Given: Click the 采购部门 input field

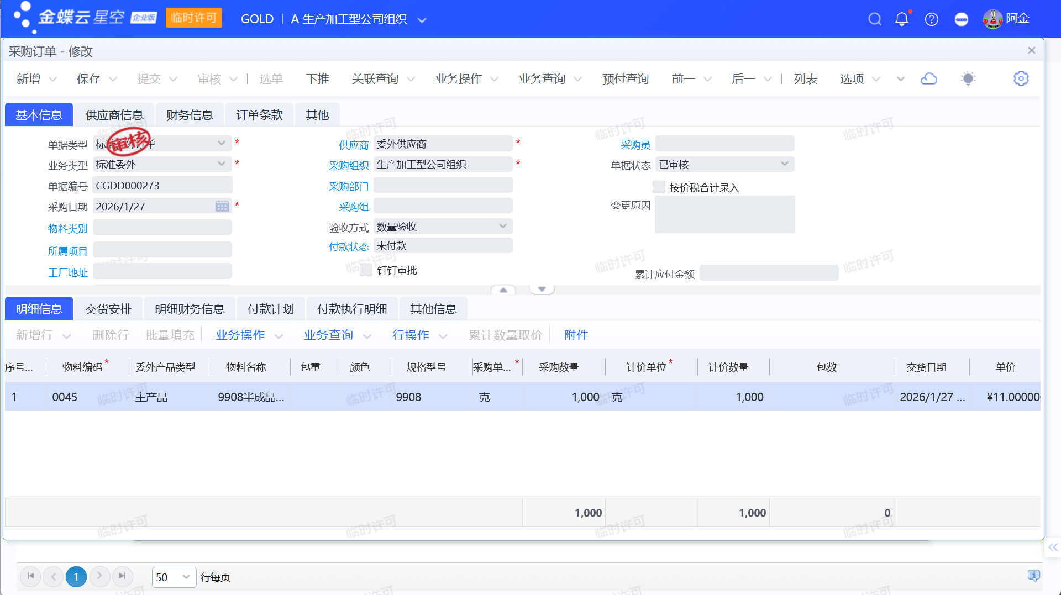Looking at the screenshot, I should tap(443, 186).
